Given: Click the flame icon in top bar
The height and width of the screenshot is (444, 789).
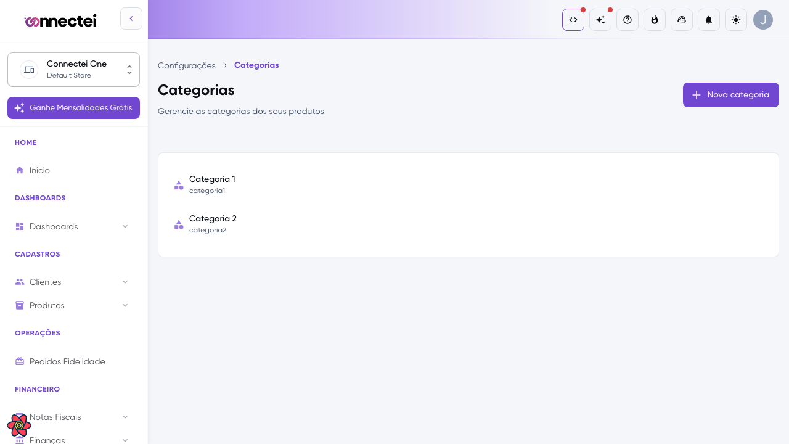Looking at the screenshot, I should click(x=655, y=20).
